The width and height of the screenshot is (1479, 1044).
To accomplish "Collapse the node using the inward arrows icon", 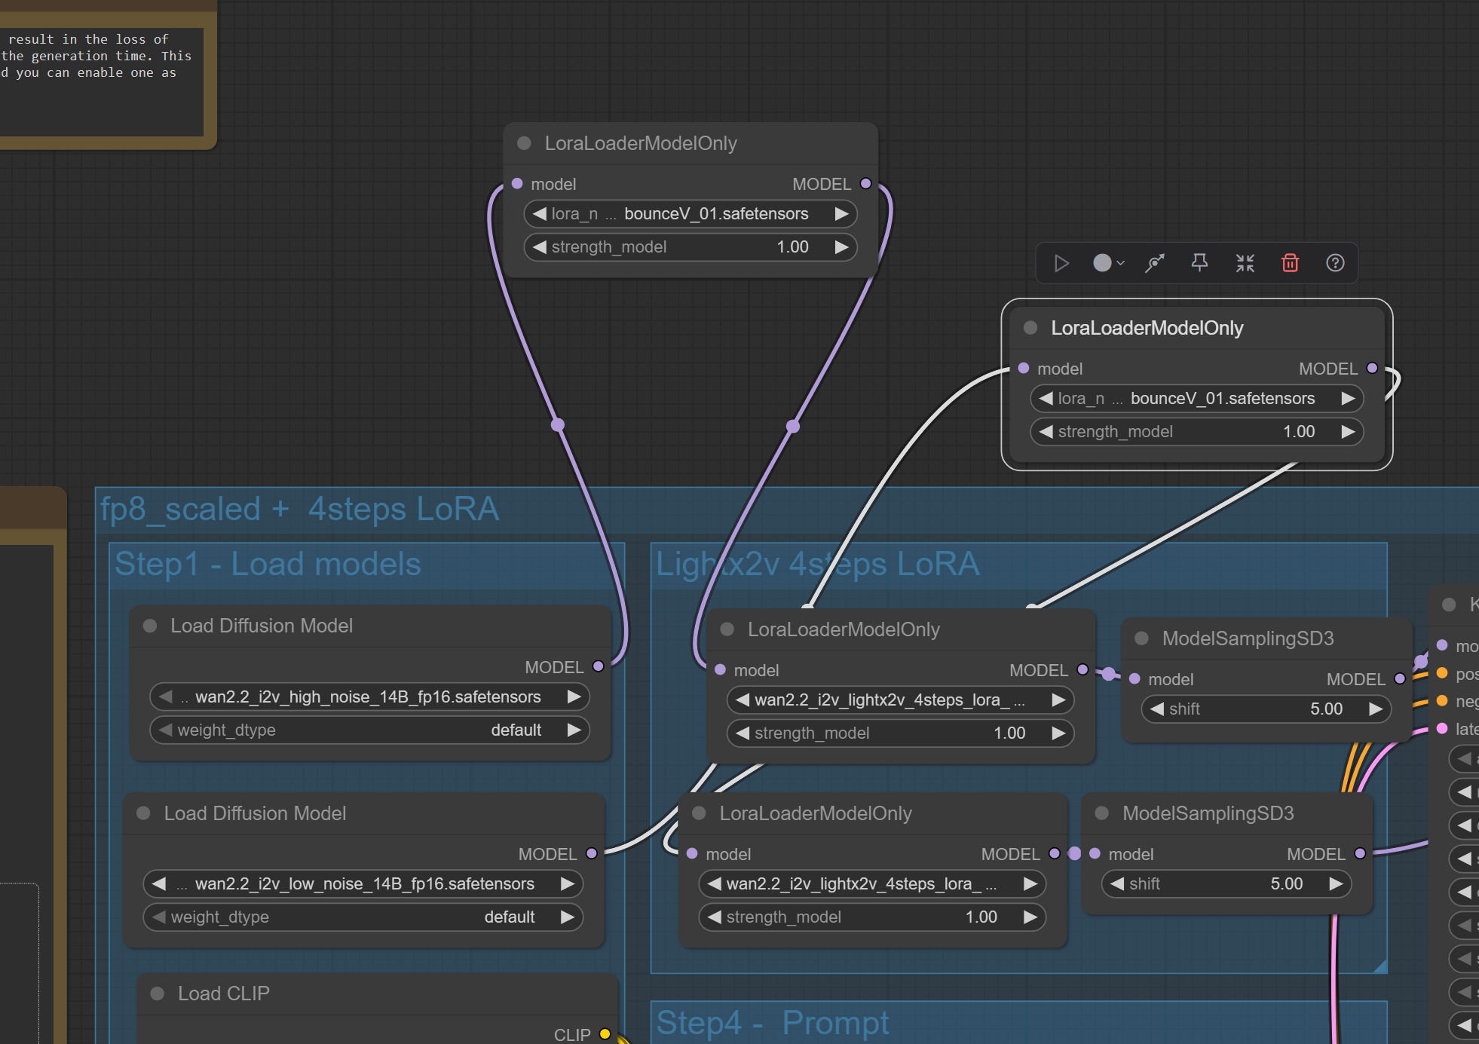I will pyautogui.click(x=1245, y=263).
